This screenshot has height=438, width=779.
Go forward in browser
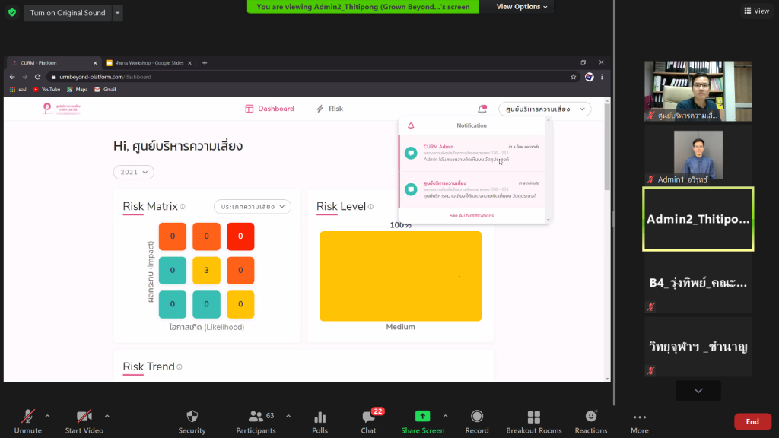[x=25, y=77]
